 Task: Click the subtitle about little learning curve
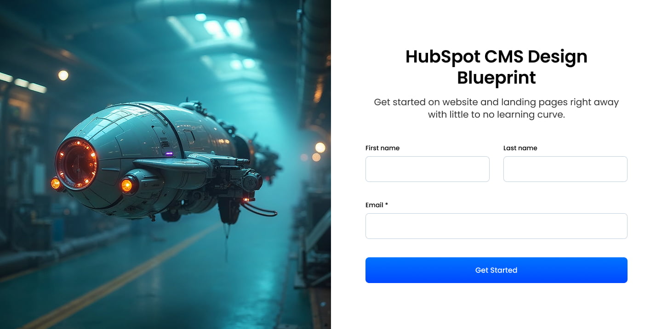496,108
